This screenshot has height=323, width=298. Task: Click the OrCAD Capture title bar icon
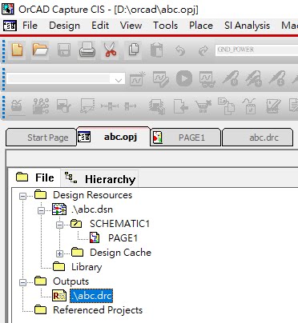coord(8,9)
